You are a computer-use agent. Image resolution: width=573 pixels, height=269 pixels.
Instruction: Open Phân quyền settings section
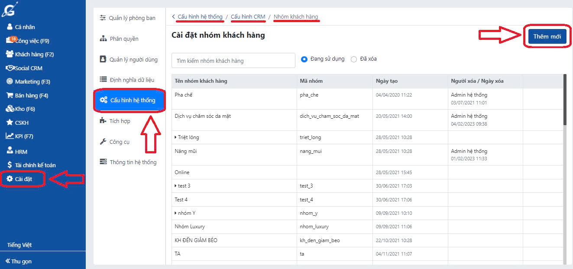tap(124, 39)
